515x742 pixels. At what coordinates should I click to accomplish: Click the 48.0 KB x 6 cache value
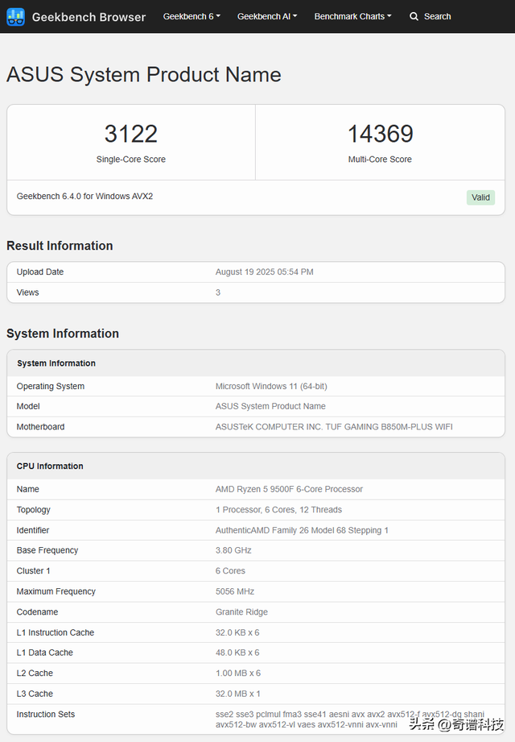(237, 653)
